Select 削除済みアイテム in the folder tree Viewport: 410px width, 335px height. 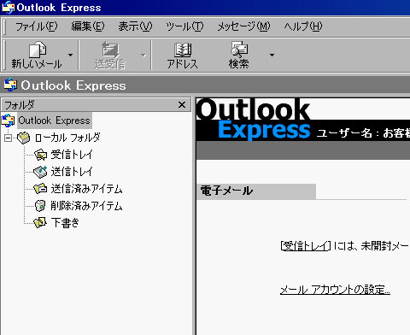click(86, 206)
